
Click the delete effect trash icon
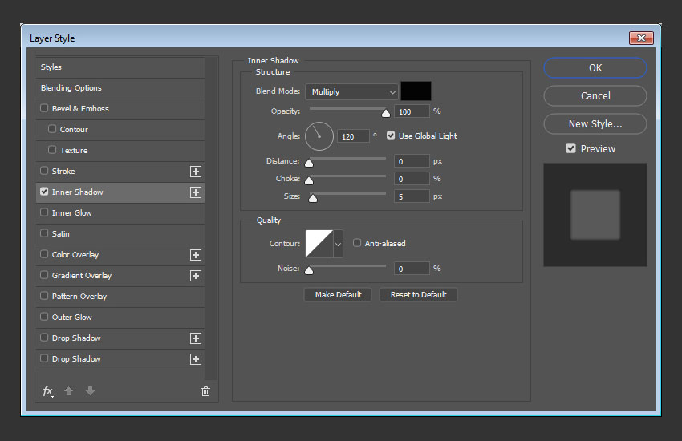click(x=205, y=391)
